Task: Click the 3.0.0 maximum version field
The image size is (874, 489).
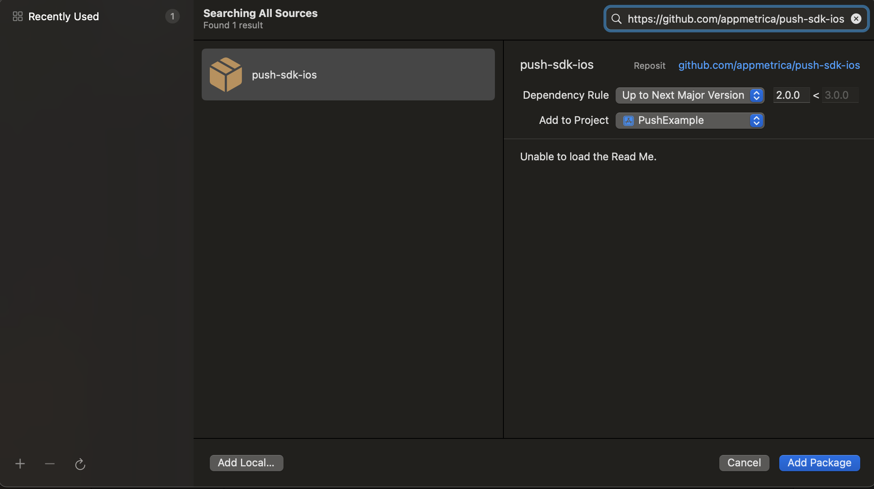Action: [839, 96]
